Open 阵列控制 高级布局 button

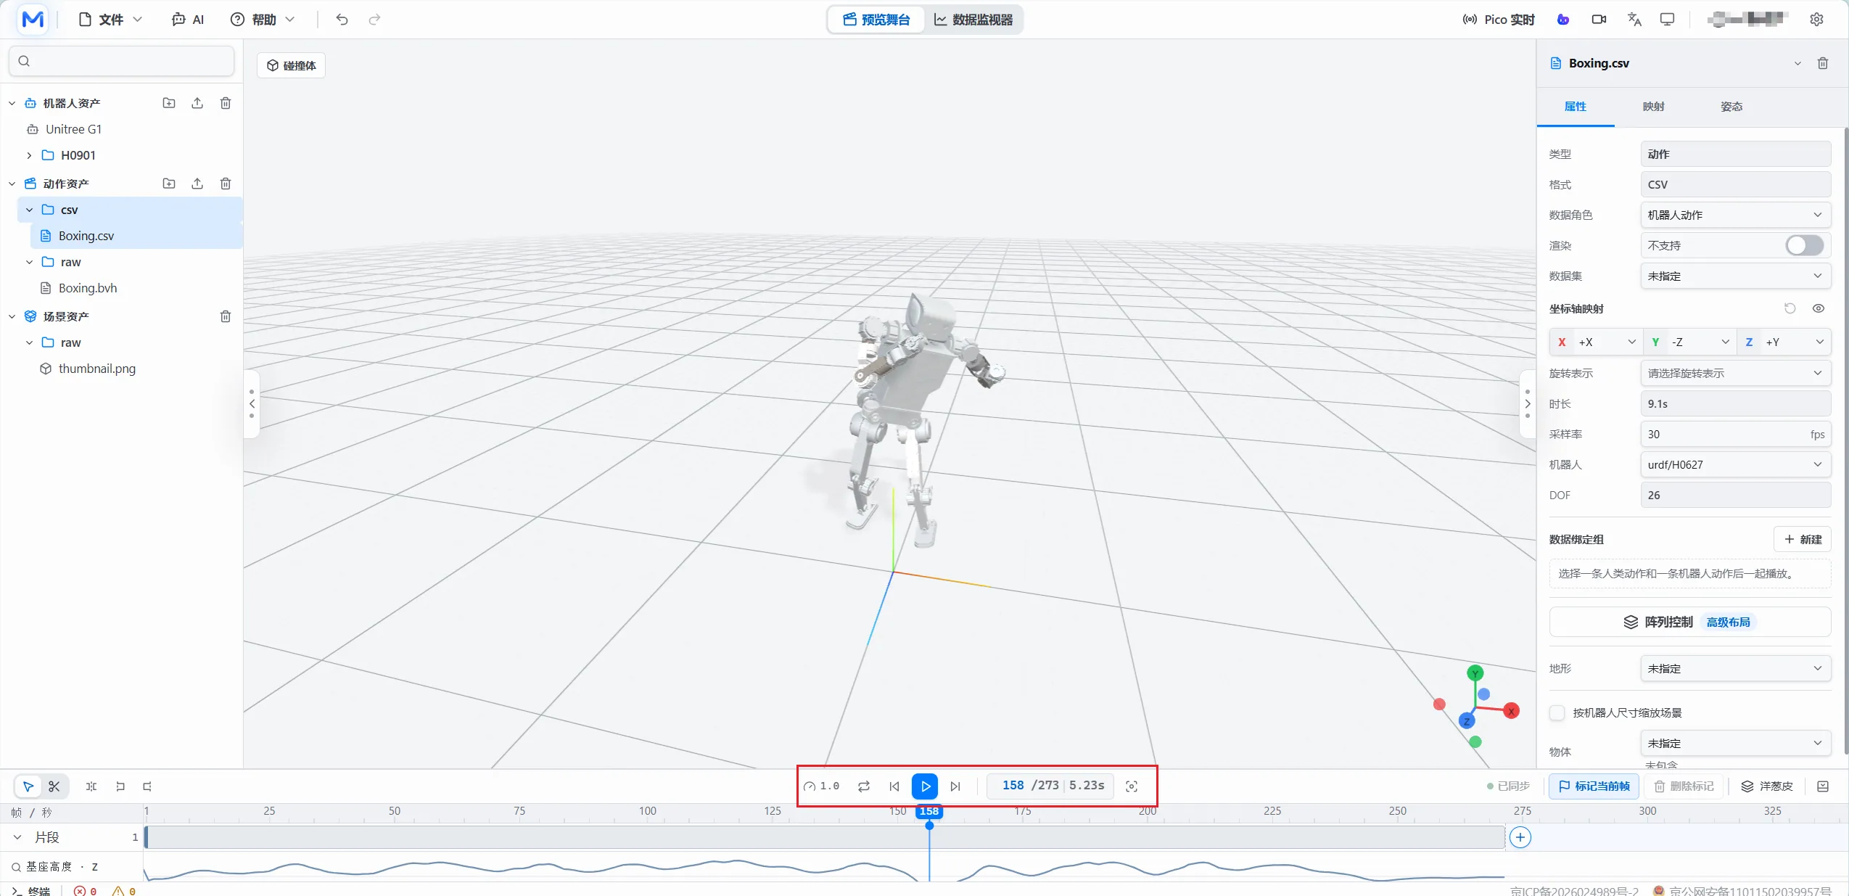pyautogui.click(x=1689, y=622)
